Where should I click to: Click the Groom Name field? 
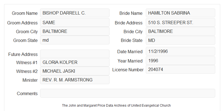coord(75,13)
